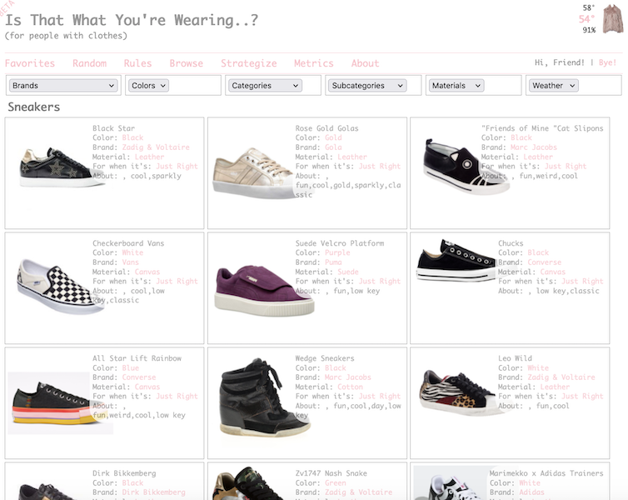Filter by Blue color link
This screenshot has width=628, height=500.
coord(131,367)
